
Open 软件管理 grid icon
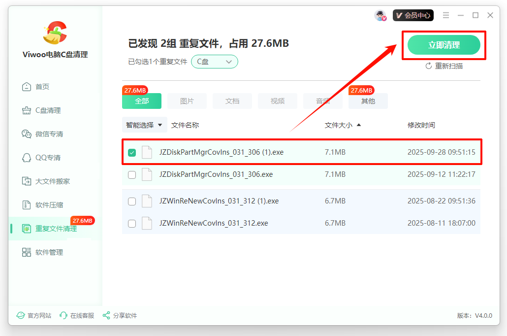click(27, 252)
